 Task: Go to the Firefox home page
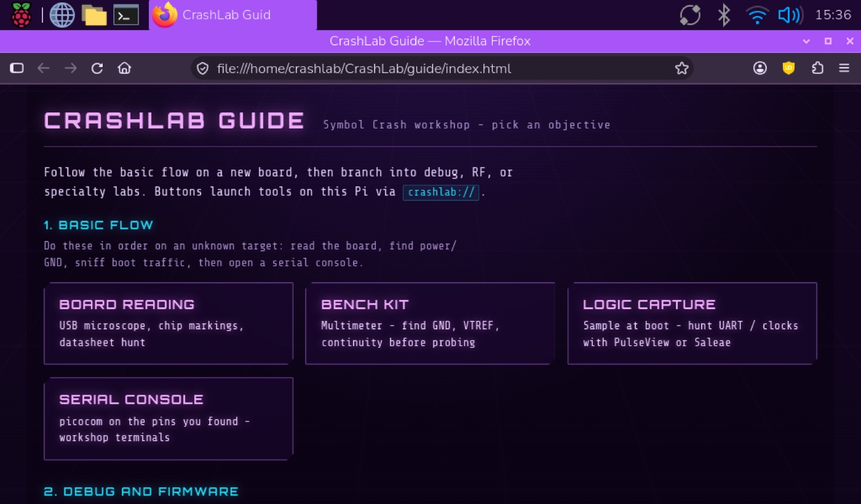pyautogui.click(x=125, y=68)
